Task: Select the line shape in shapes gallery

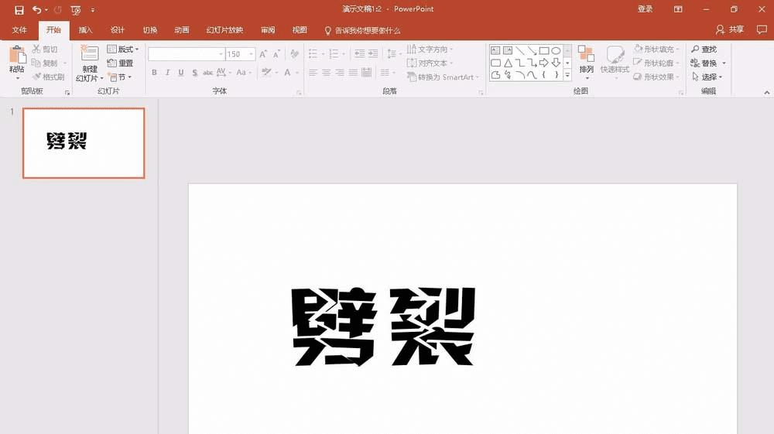Action: click(520, 50)
